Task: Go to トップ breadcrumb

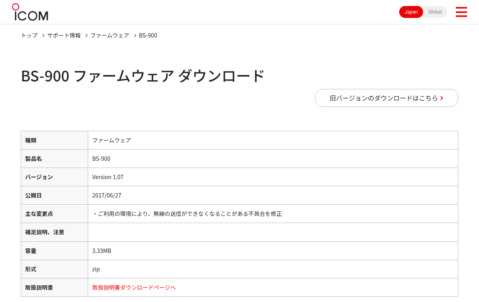Action: [29, 35]
